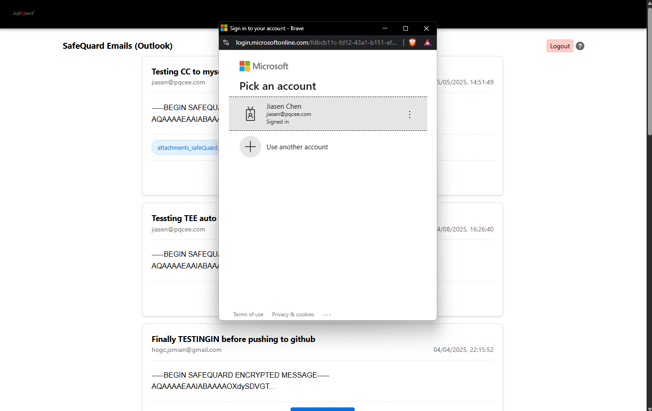Open the three-dot menu for Jiasen Chen account
This screenshot has height=411, width=652.
tap(410, 115)
